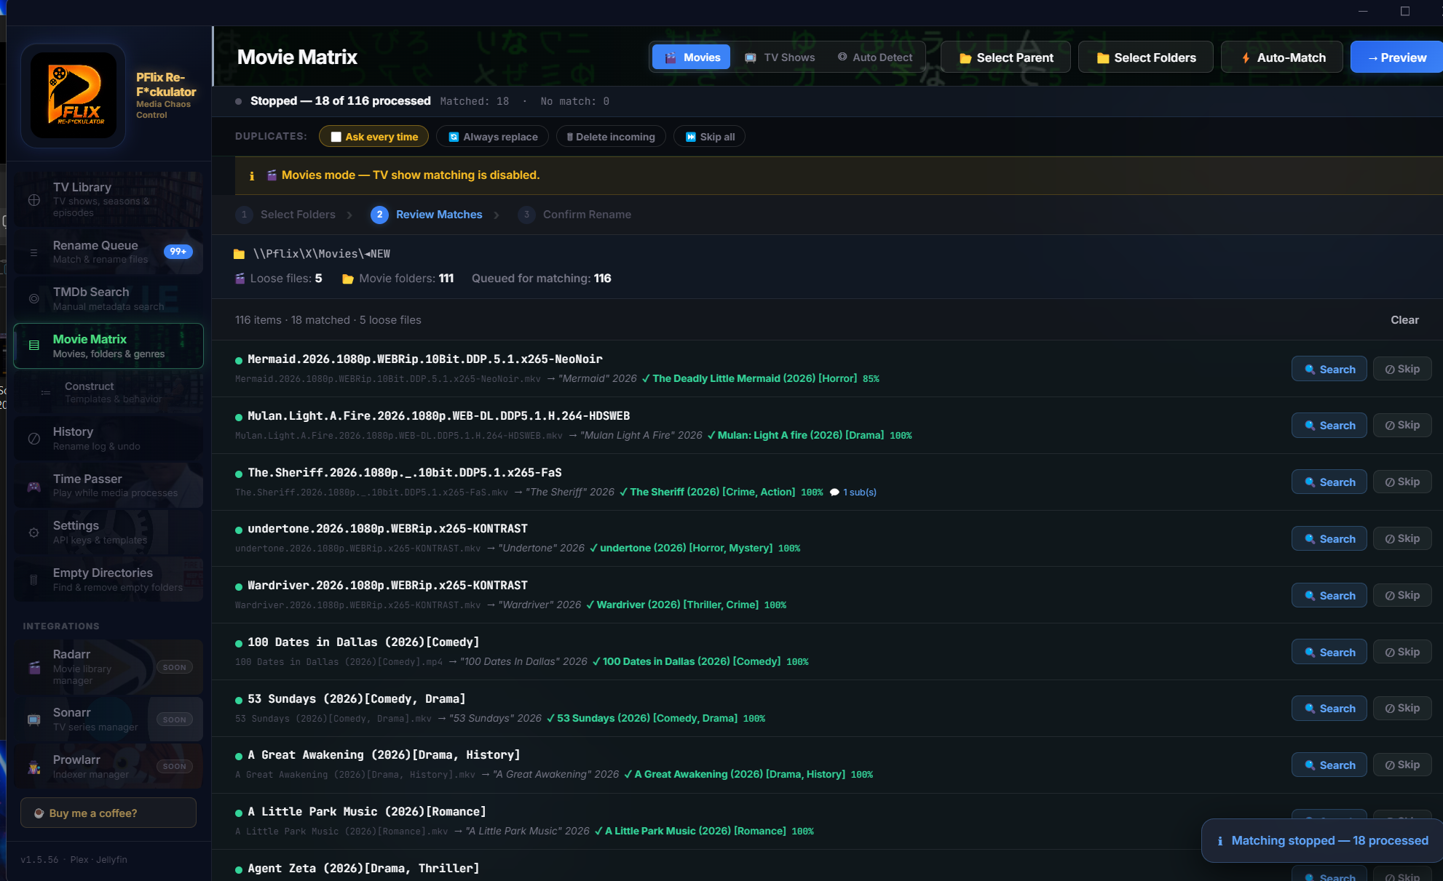Click the Construct templates icon

coord(46,393)
